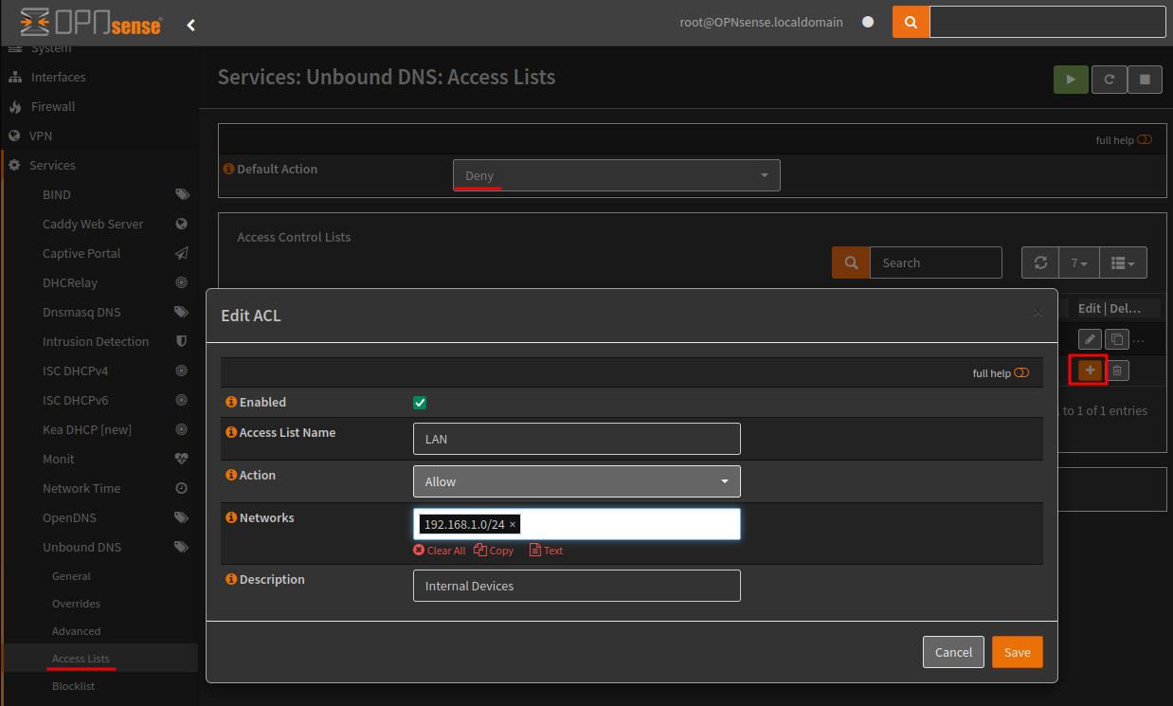Click the trash delete icon below the table

pos(1117,371)
